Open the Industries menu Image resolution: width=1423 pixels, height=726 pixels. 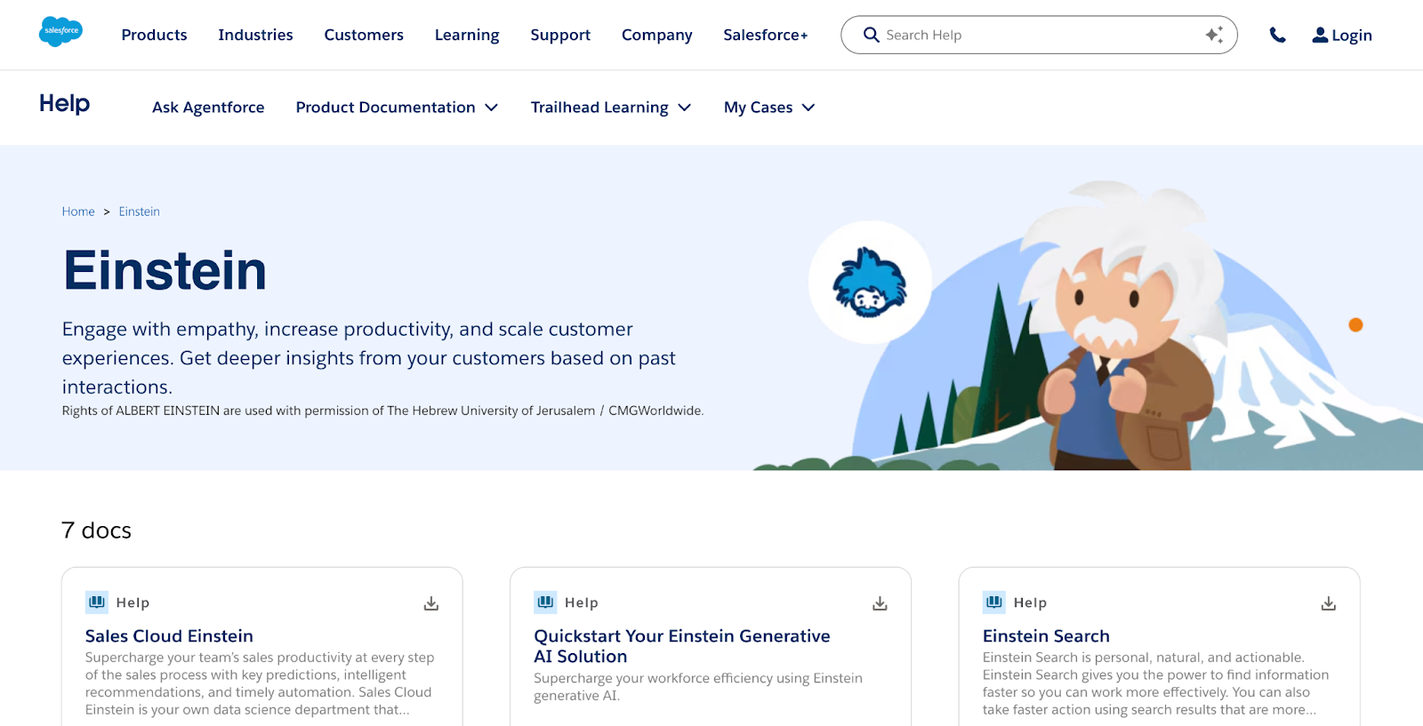[255, 35]
